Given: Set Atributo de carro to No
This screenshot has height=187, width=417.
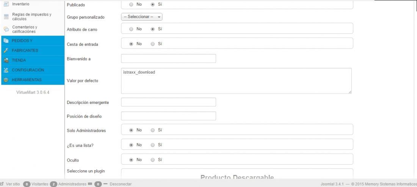Looking at the screenshot, I should tap(131, 29).
